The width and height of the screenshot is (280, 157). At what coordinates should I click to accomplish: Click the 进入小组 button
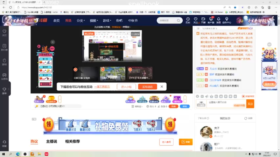click(x=126, y=87)
